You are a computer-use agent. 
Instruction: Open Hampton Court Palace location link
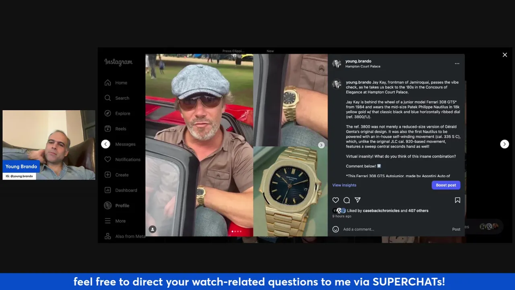363,66
